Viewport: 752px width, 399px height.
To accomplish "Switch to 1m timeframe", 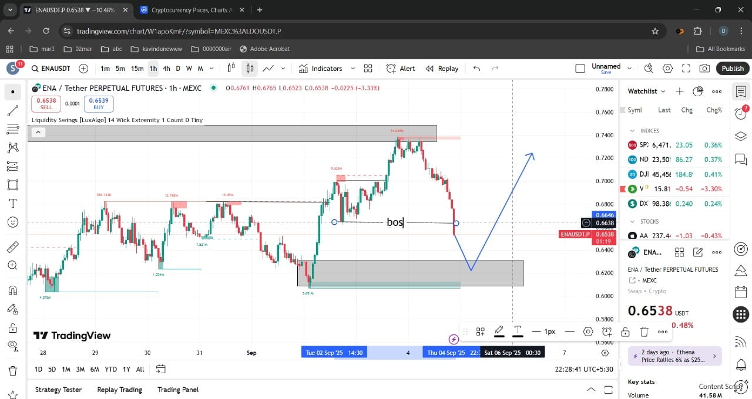I will point(105,69).
